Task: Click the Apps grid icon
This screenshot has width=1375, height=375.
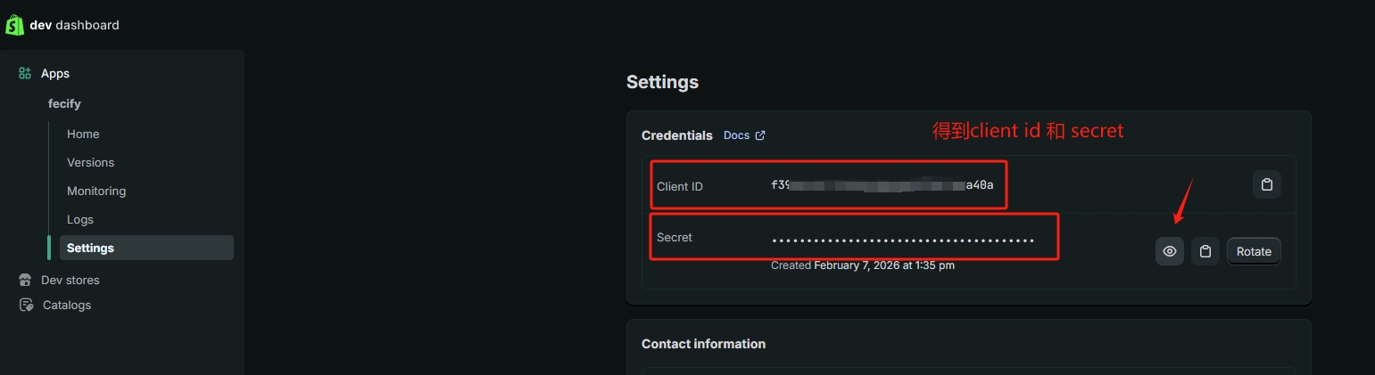Action: point(25,74)
